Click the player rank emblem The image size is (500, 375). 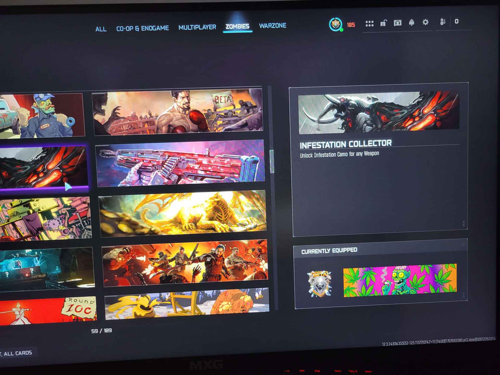[335, 24]
